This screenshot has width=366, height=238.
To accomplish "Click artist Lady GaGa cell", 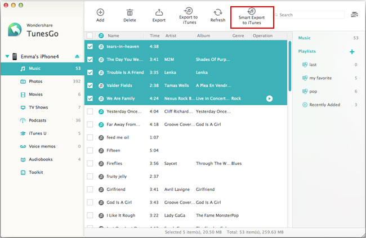I will (x=175, y=215).
